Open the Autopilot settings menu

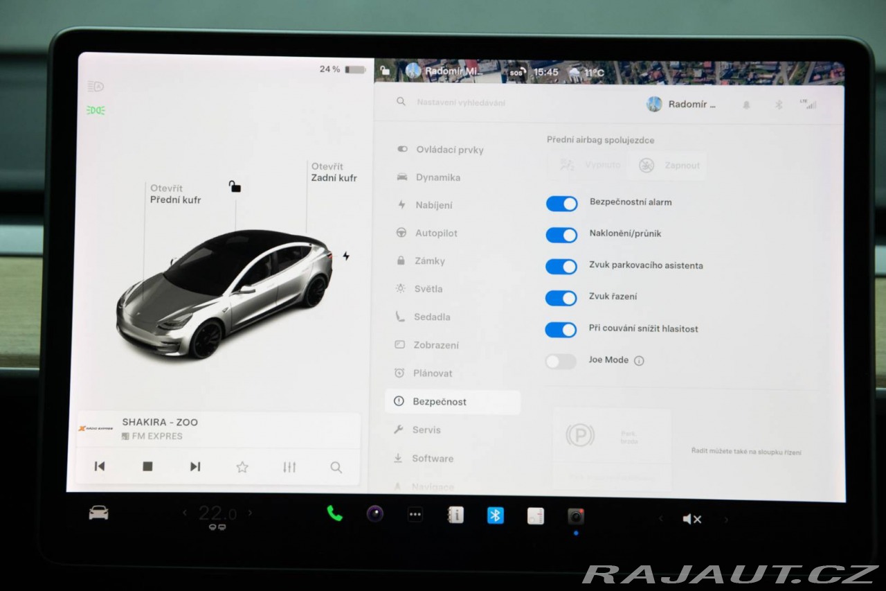(x=436, y=233)
